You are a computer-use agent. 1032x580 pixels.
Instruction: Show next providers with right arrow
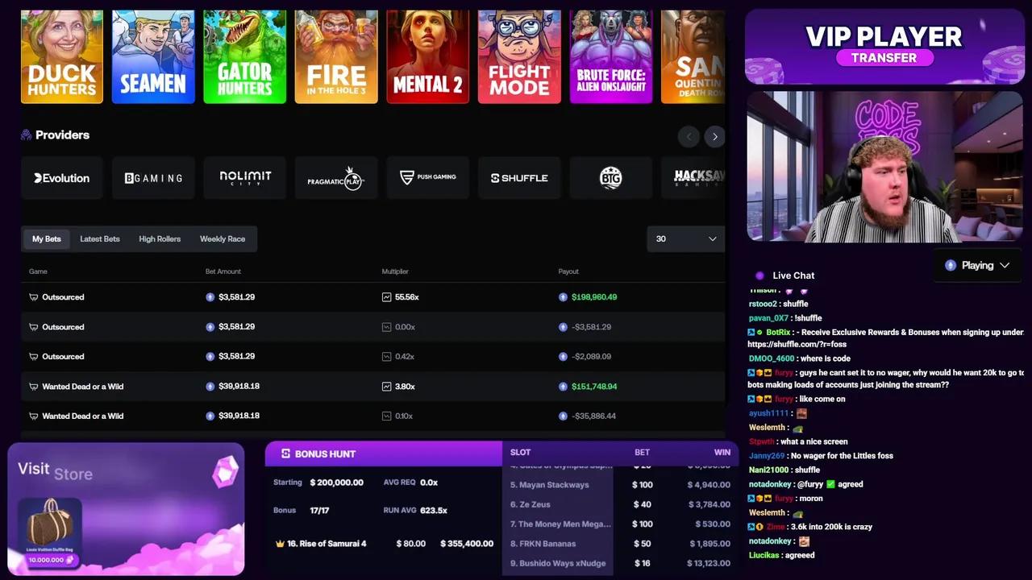click(714, 136)
